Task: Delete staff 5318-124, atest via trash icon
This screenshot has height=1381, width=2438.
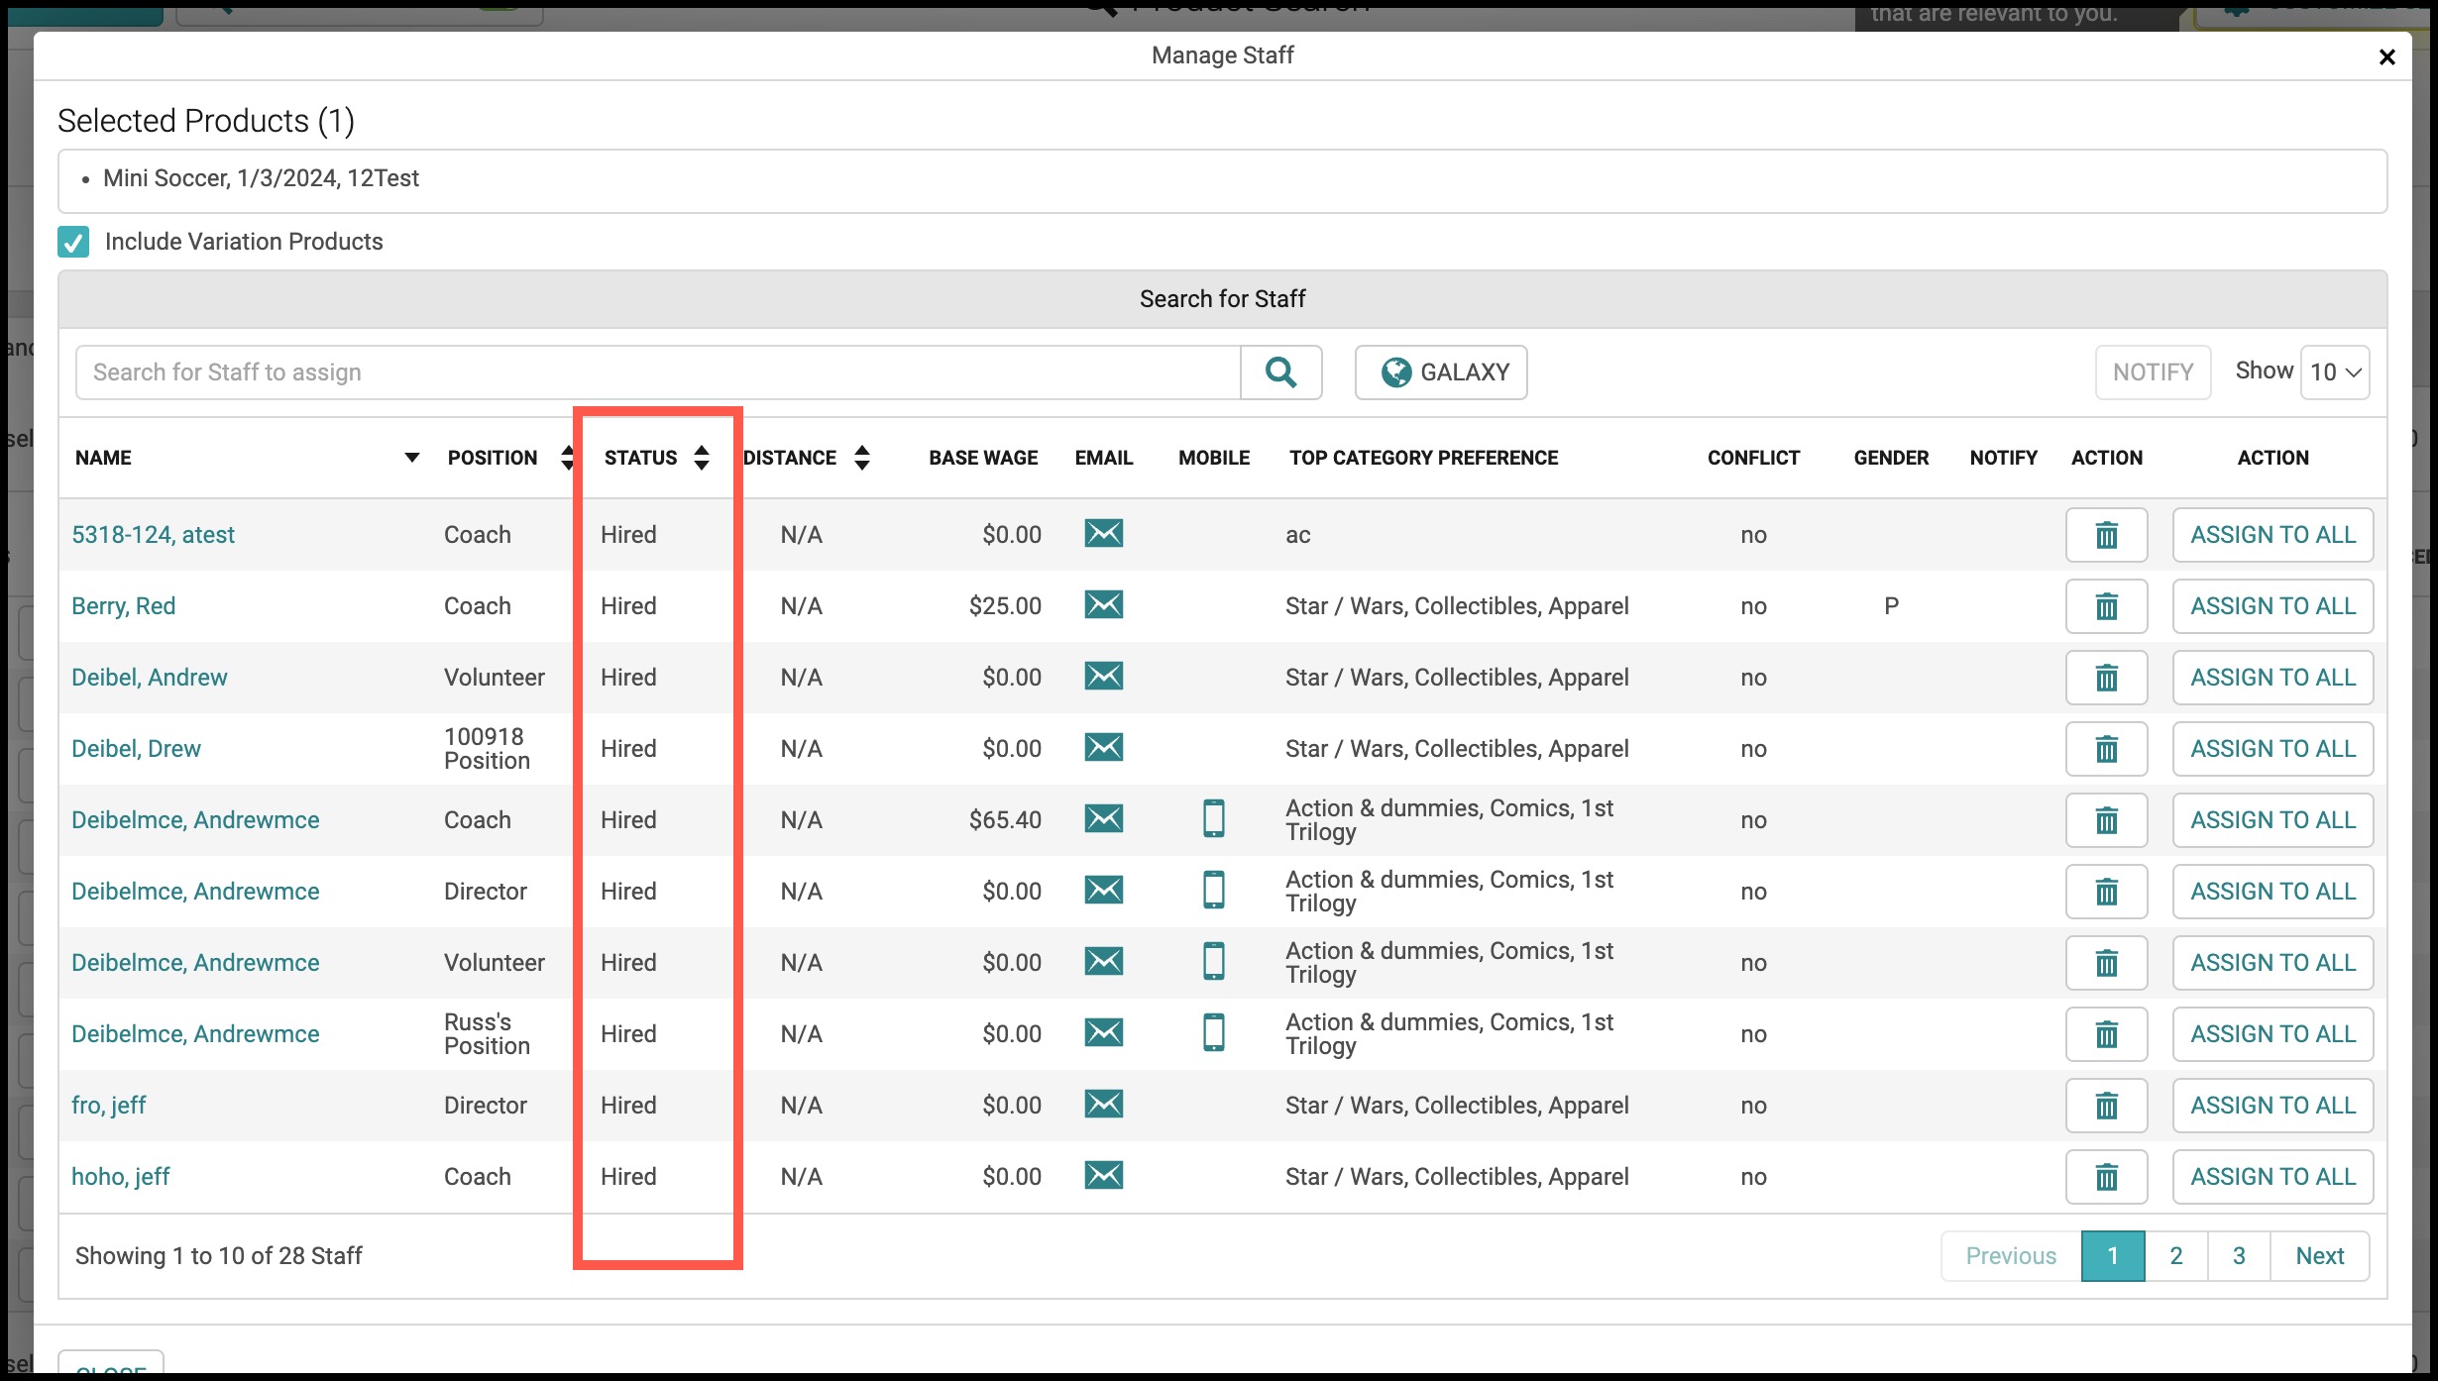Action: pyautogui.click(x=2106, y=535)
